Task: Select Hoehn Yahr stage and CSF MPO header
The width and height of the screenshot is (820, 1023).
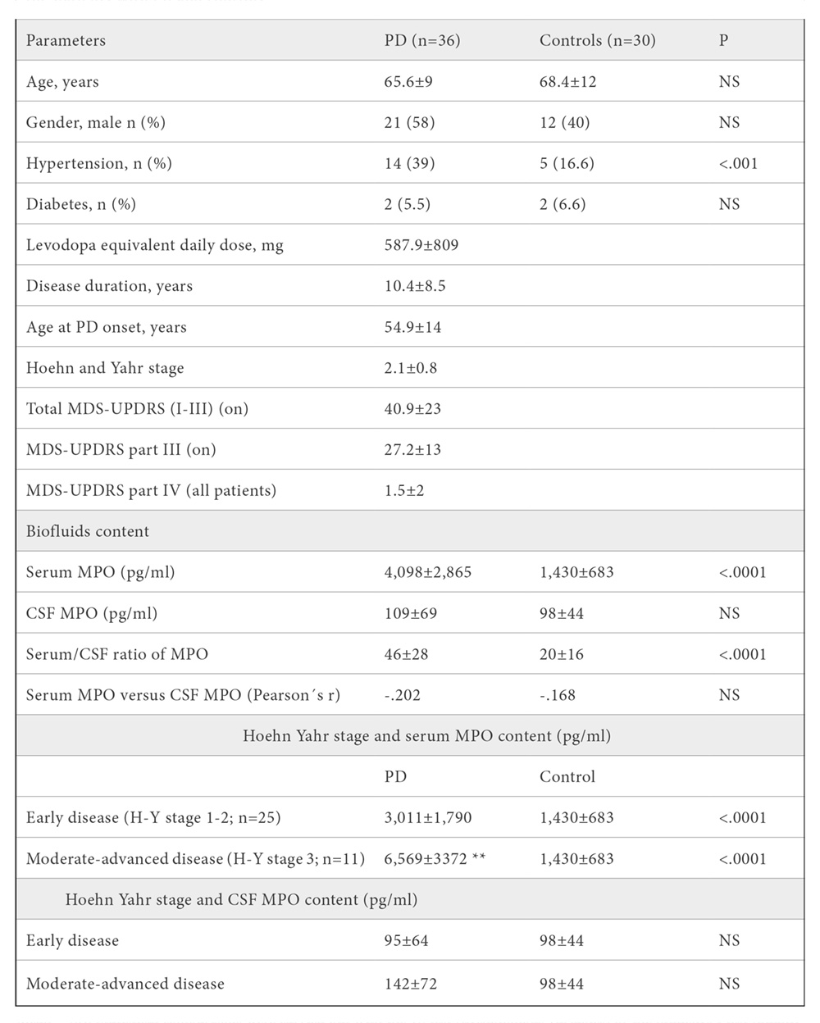Action: coord(241,900)
